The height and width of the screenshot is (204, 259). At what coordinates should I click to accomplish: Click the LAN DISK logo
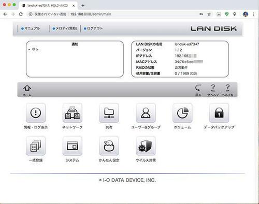213,28
